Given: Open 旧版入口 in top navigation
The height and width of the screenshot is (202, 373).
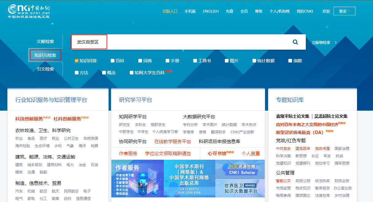Looking at the screenshot, I should pyautogui.click(x=170, y=11).
